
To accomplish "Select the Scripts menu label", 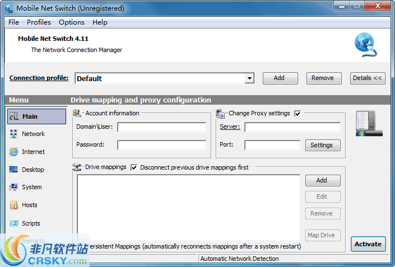I will point(31,223).
